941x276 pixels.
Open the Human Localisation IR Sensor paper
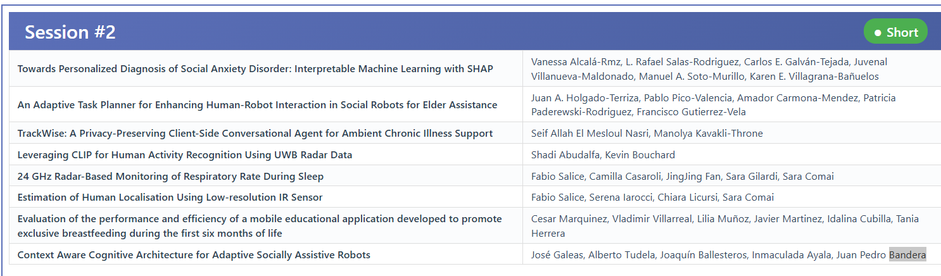[x=170, y=198]
